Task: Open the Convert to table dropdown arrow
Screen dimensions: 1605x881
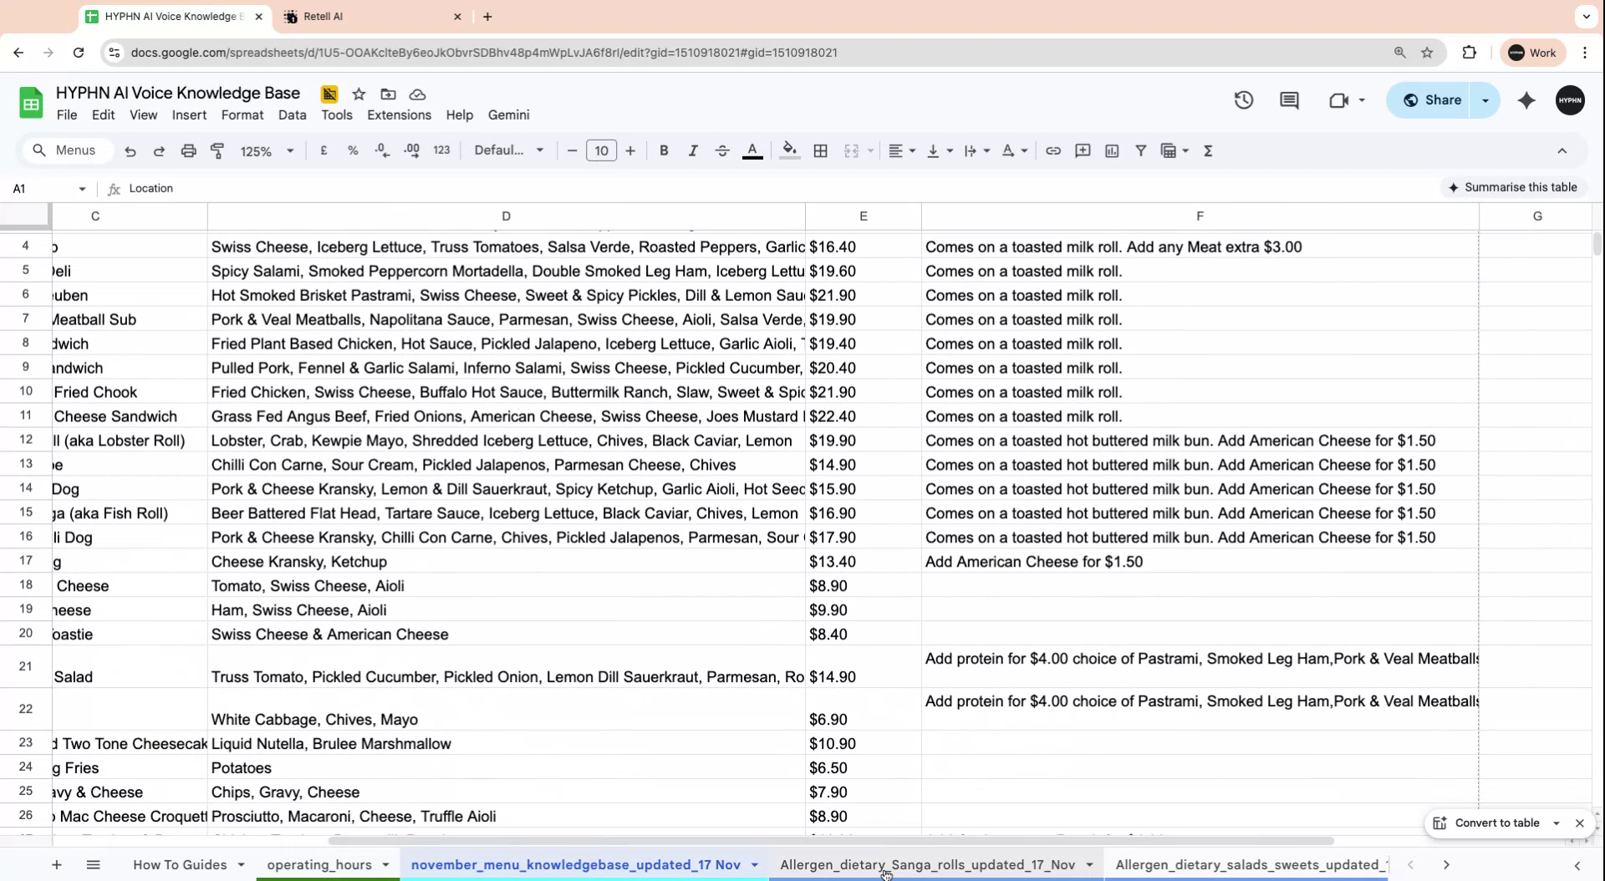Action: coord(1556,823)
